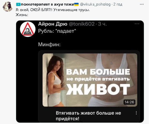Click the Ukraine flag emoji in display name
The image size is (153, 124).
[x=76, y=4]
